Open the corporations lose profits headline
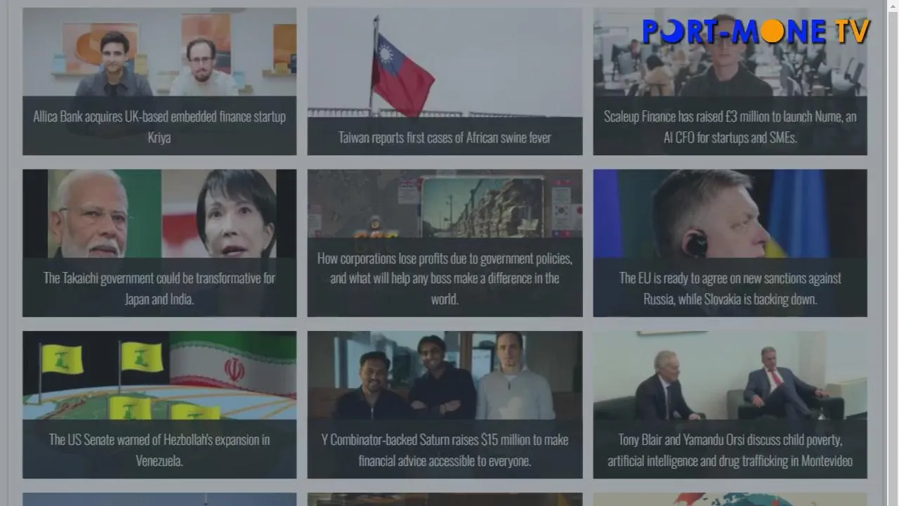 (445, 278)
